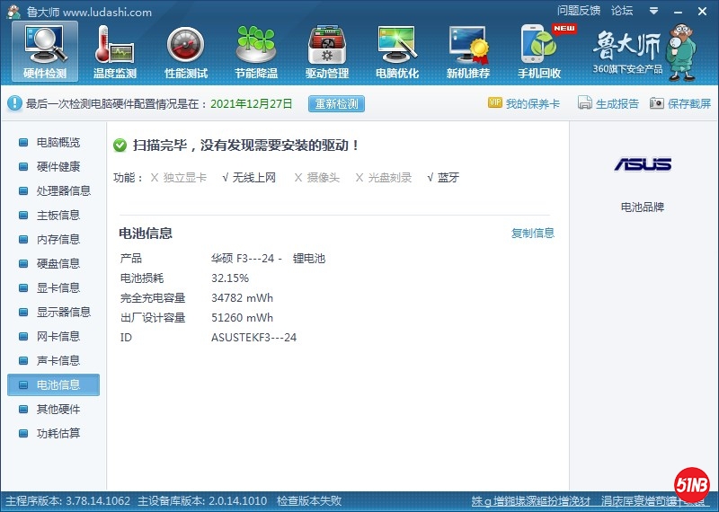719x512 pixels.
Task: Click the 重新检测 re-detect button
Action: 336,103
